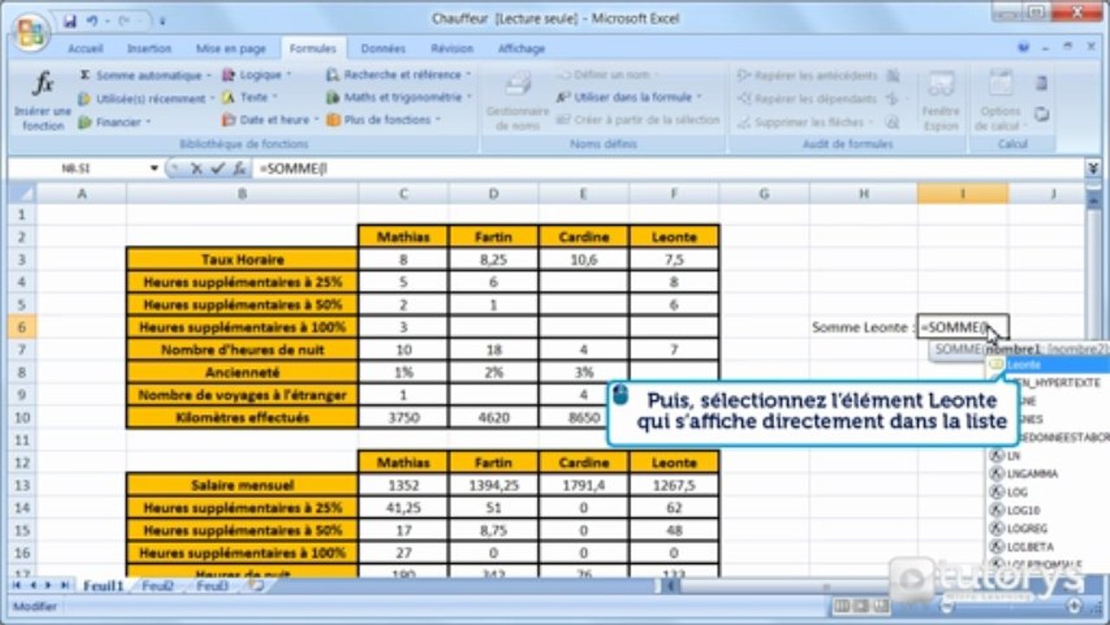The width and height of the screenshot is (1110, 625).
Task: Select the select-all corner of the sheet
Action: click(x=22, y=194)
